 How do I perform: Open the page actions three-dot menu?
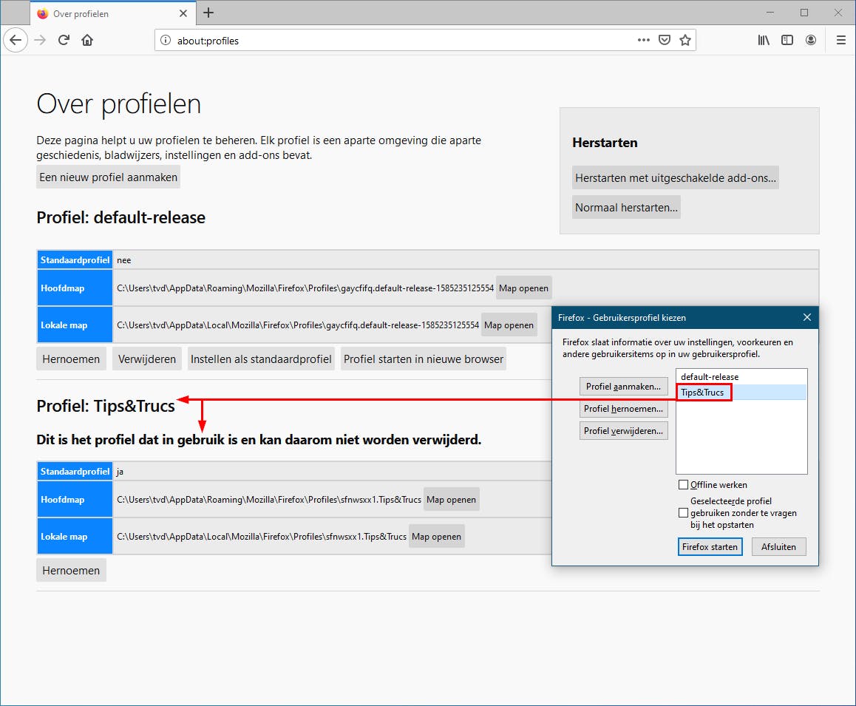point(644,40)
